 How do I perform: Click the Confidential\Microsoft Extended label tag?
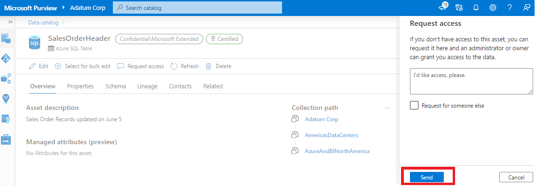159,39
